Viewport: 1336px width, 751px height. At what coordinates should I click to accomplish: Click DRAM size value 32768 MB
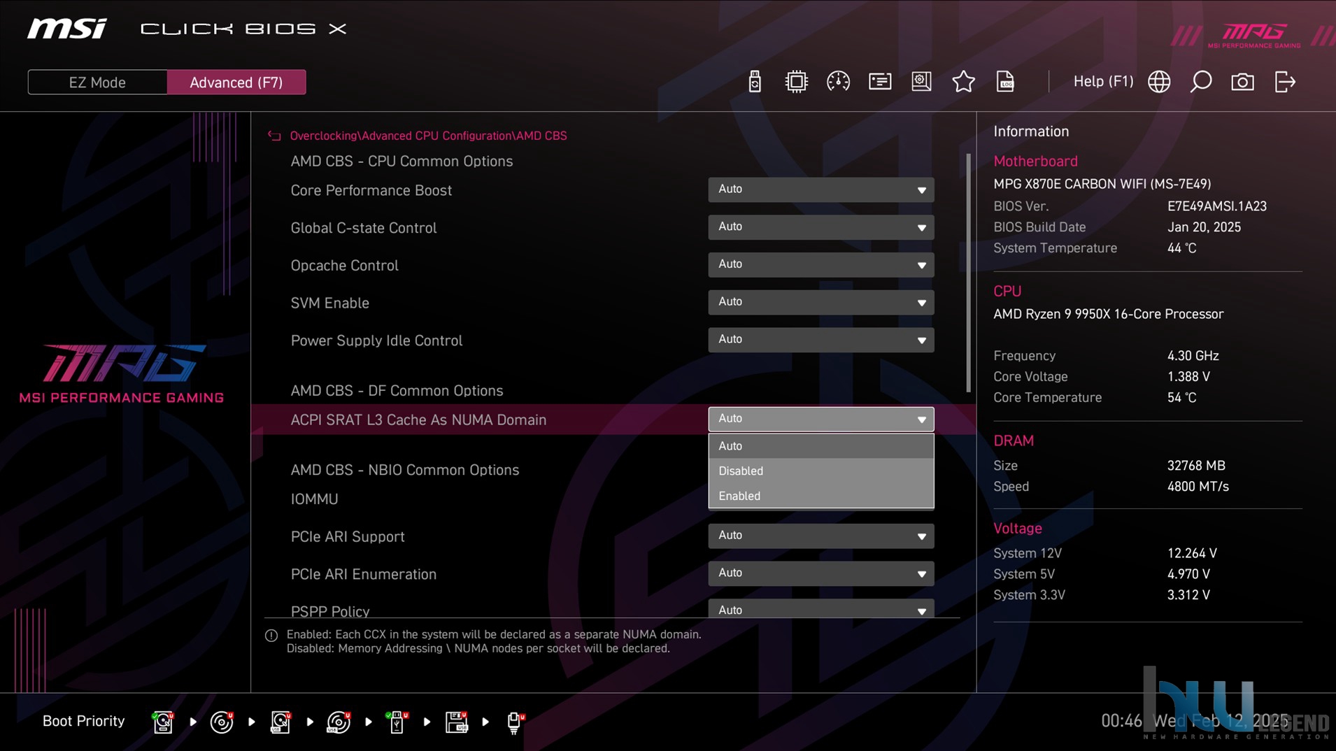tap(1195, 466)
